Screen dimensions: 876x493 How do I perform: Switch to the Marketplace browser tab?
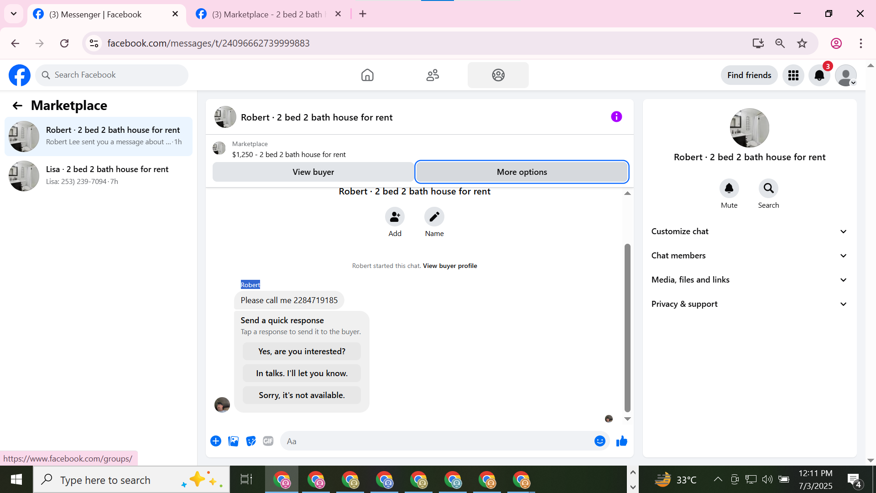[267, 14]
